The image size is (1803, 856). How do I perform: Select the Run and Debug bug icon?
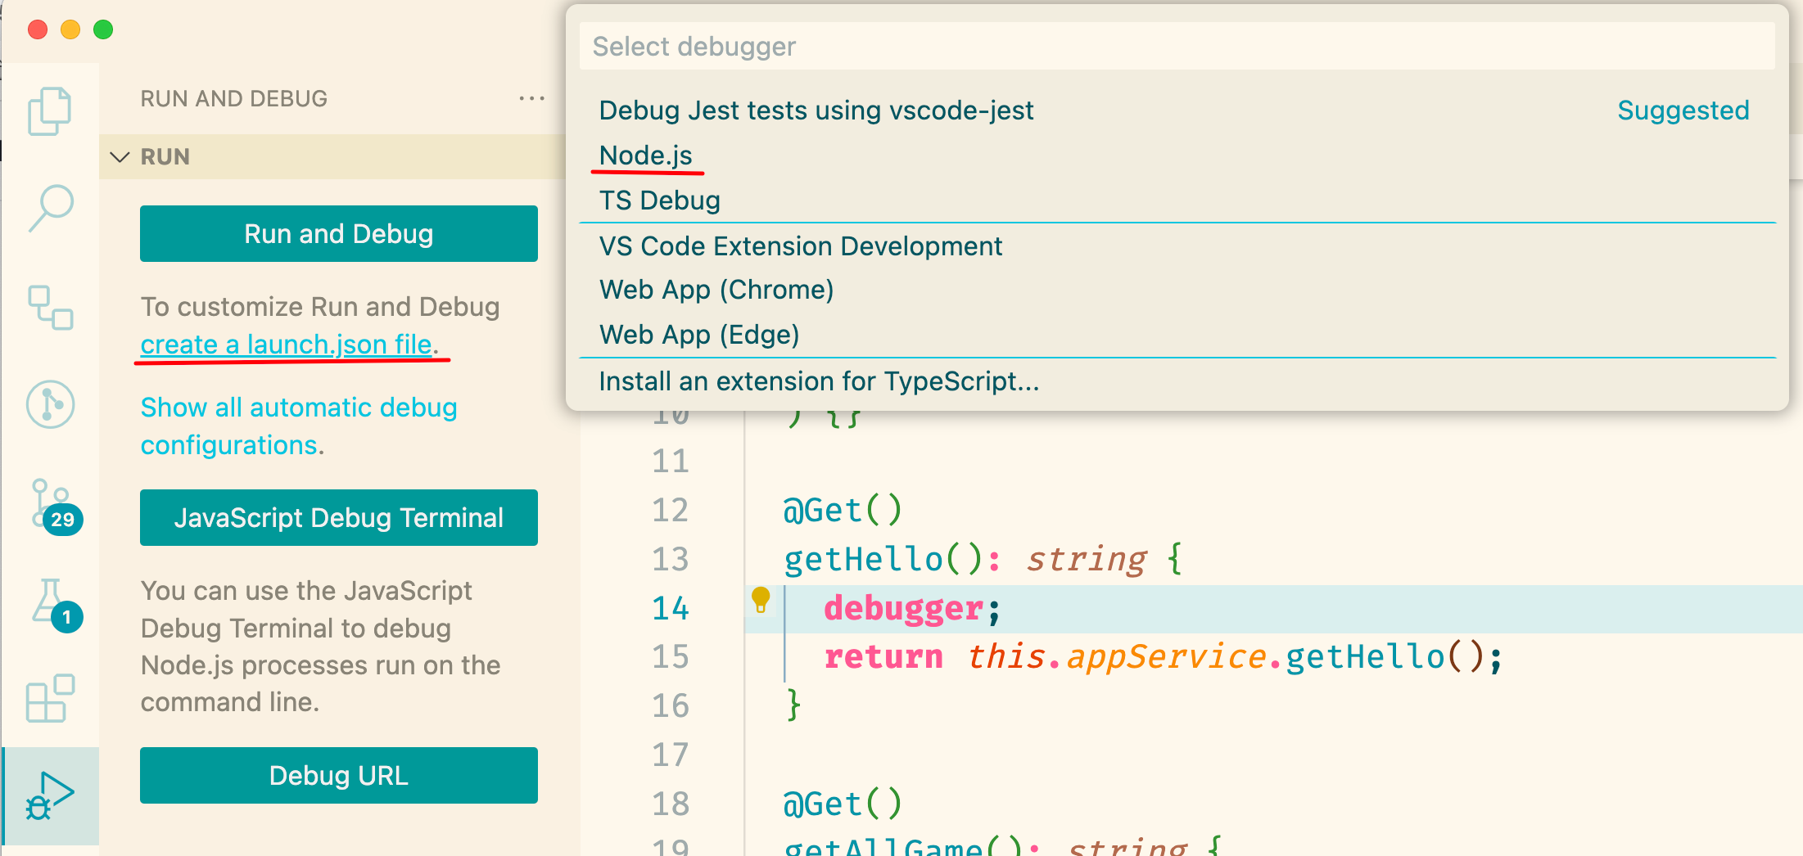(x=50, y=795)
